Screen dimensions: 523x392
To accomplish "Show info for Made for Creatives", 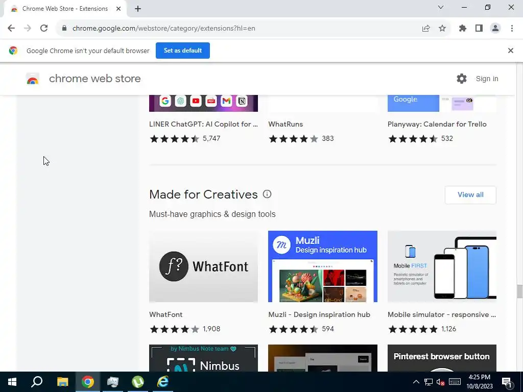I will point(267,194).
